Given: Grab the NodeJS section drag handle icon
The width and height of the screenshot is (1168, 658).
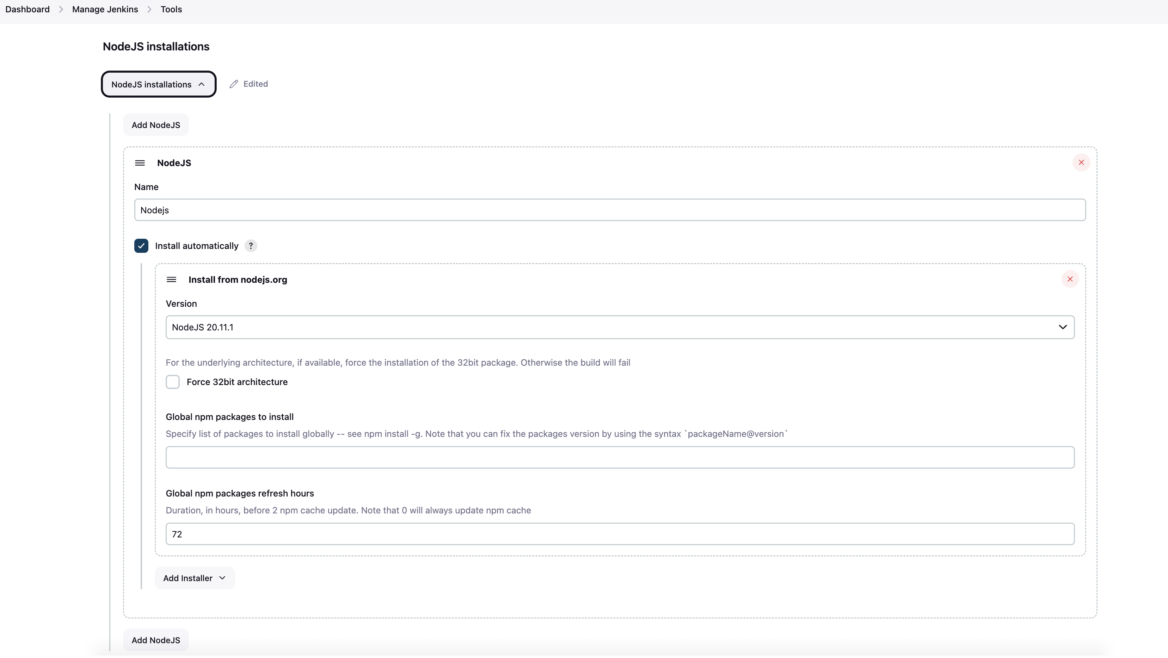Looking at the screenshot, I should (140, 163).
